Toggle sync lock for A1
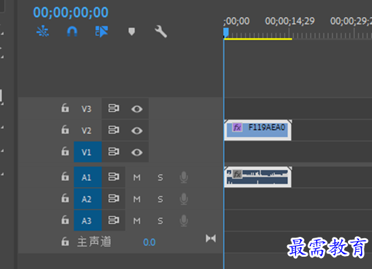The width and height of the screenshot is (372, 269). click(x=114, y=177)
